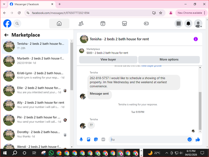This screenshot has height=157, width=209.
Task: Open Ellie conversation
Action: click(x=35, y=90)
